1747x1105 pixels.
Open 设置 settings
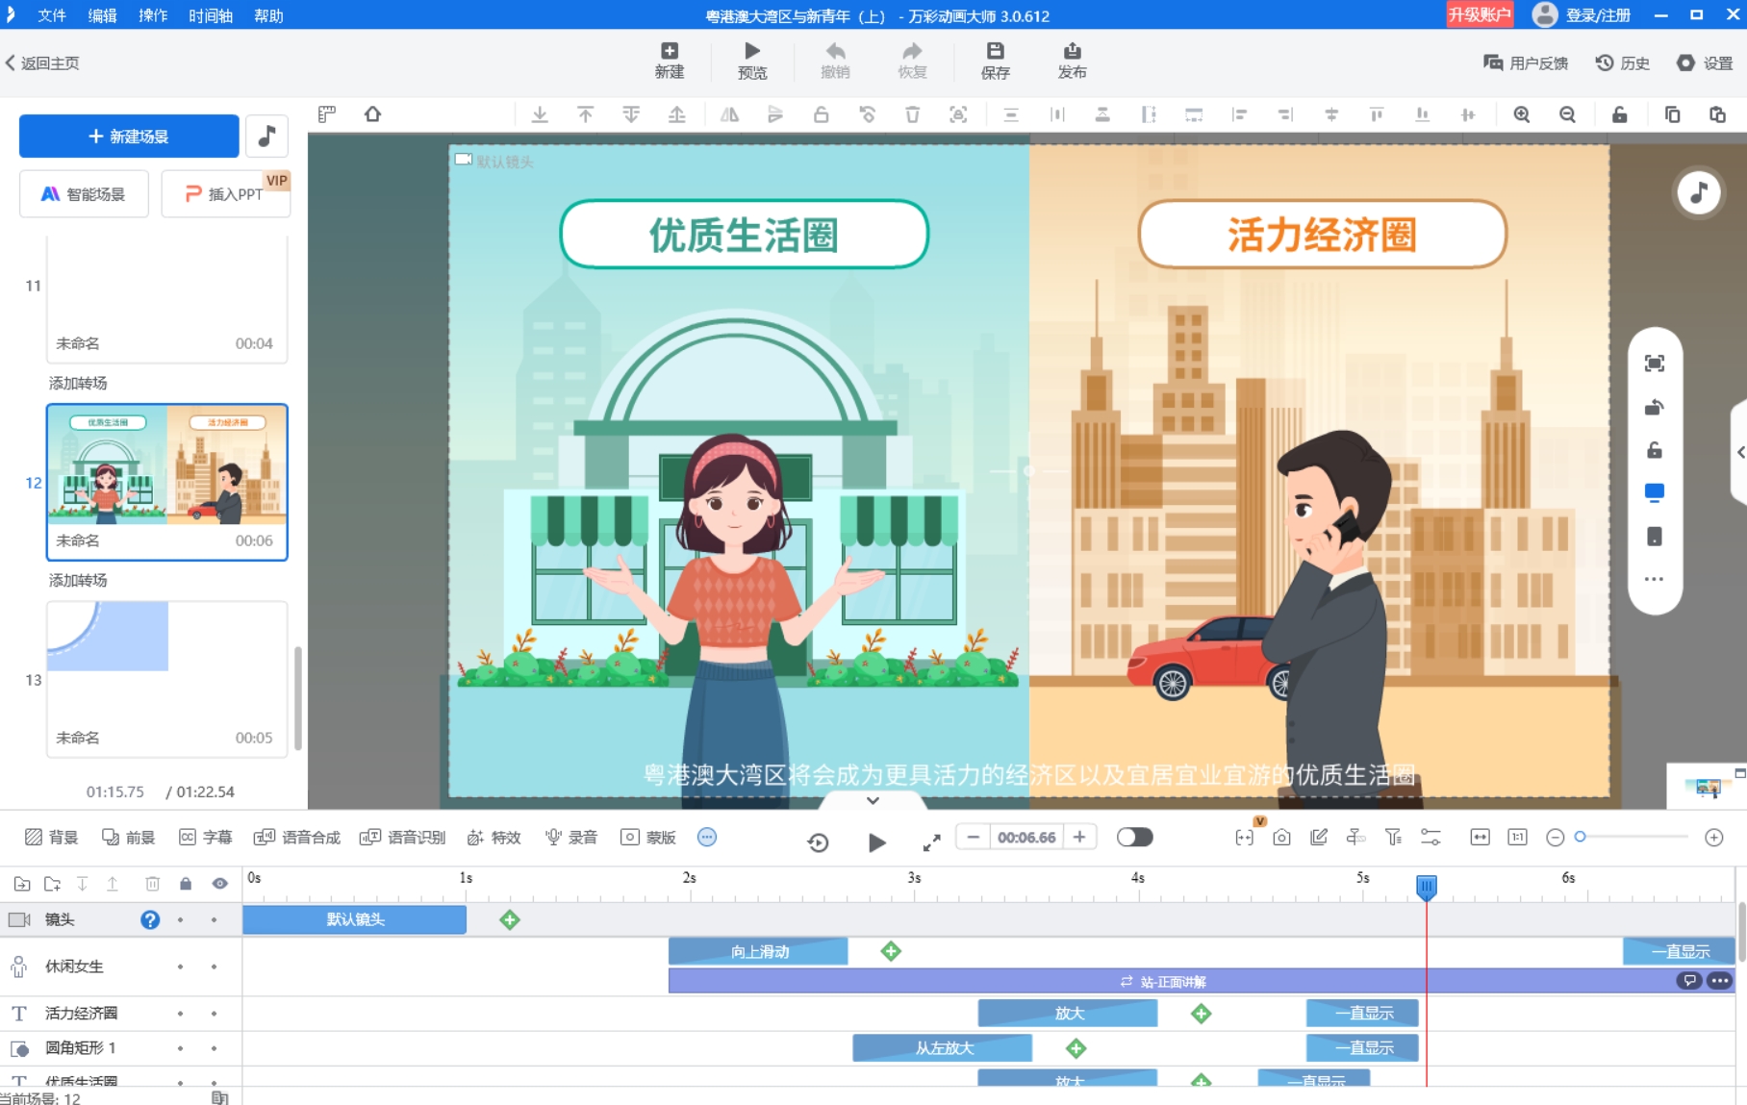[x=1705, y=63]
